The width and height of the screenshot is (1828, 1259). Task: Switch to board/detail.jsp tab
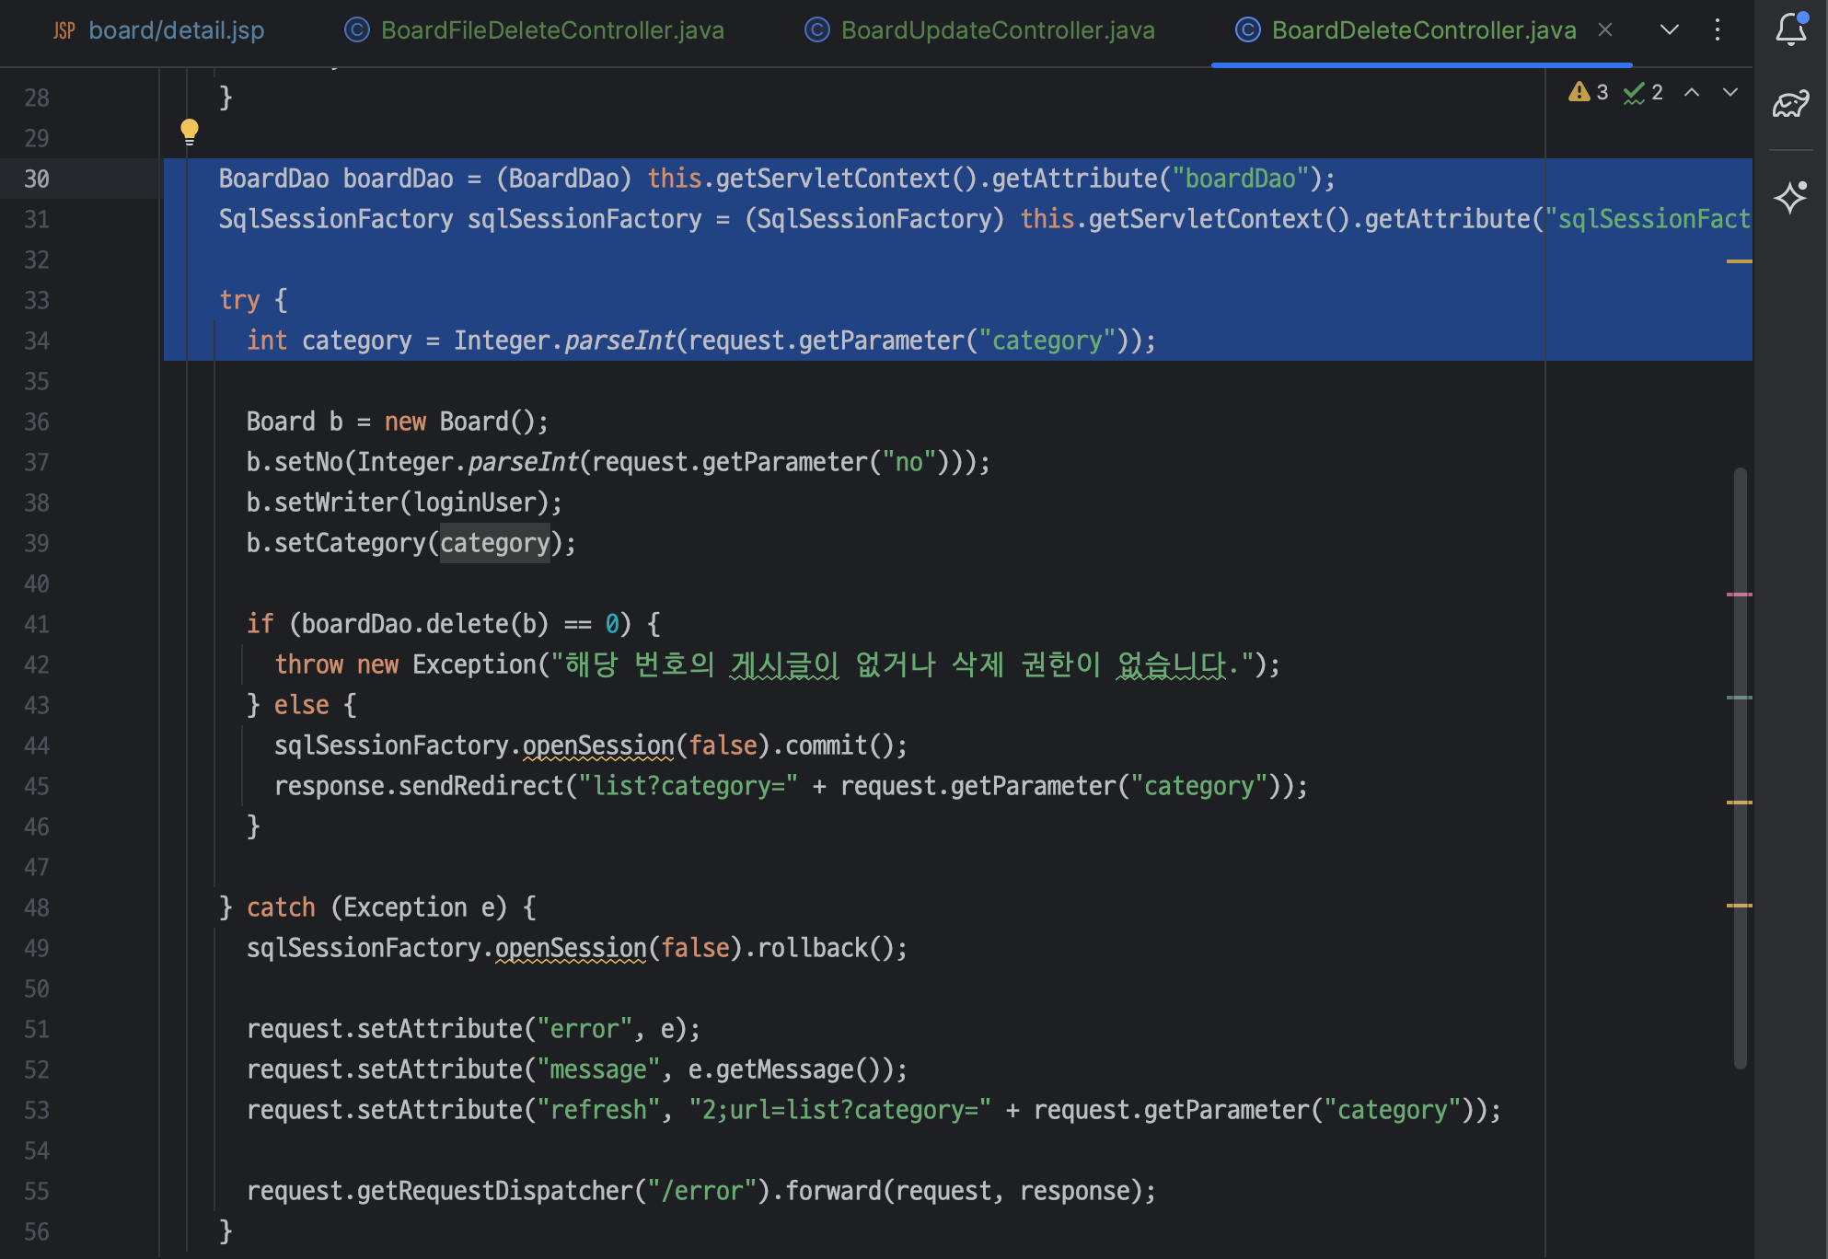(176, 30)
